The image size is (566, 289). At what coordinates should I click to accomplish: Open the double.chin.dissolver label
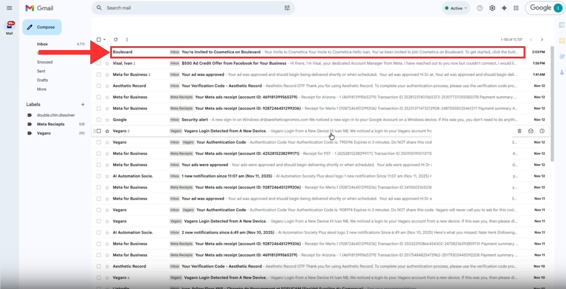point(56,115)
